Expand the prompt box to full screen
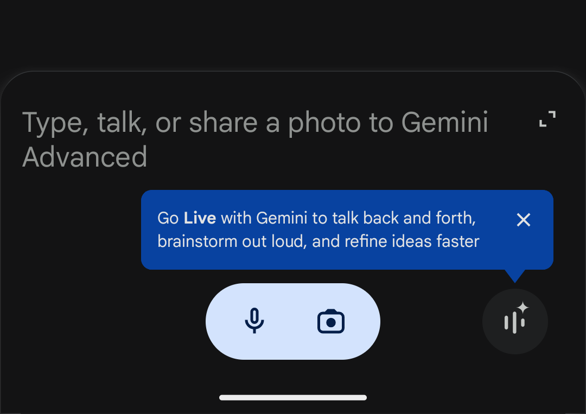Image resolution: width=586 pixels, height=414 pixels. (547, 119)
